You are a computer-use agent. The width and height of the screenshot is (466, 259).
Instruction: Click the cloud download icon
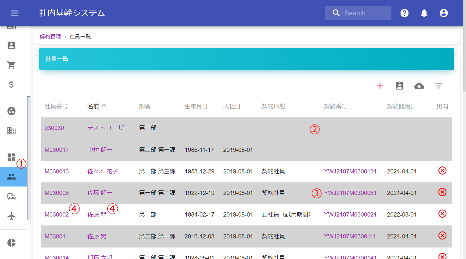419,86
